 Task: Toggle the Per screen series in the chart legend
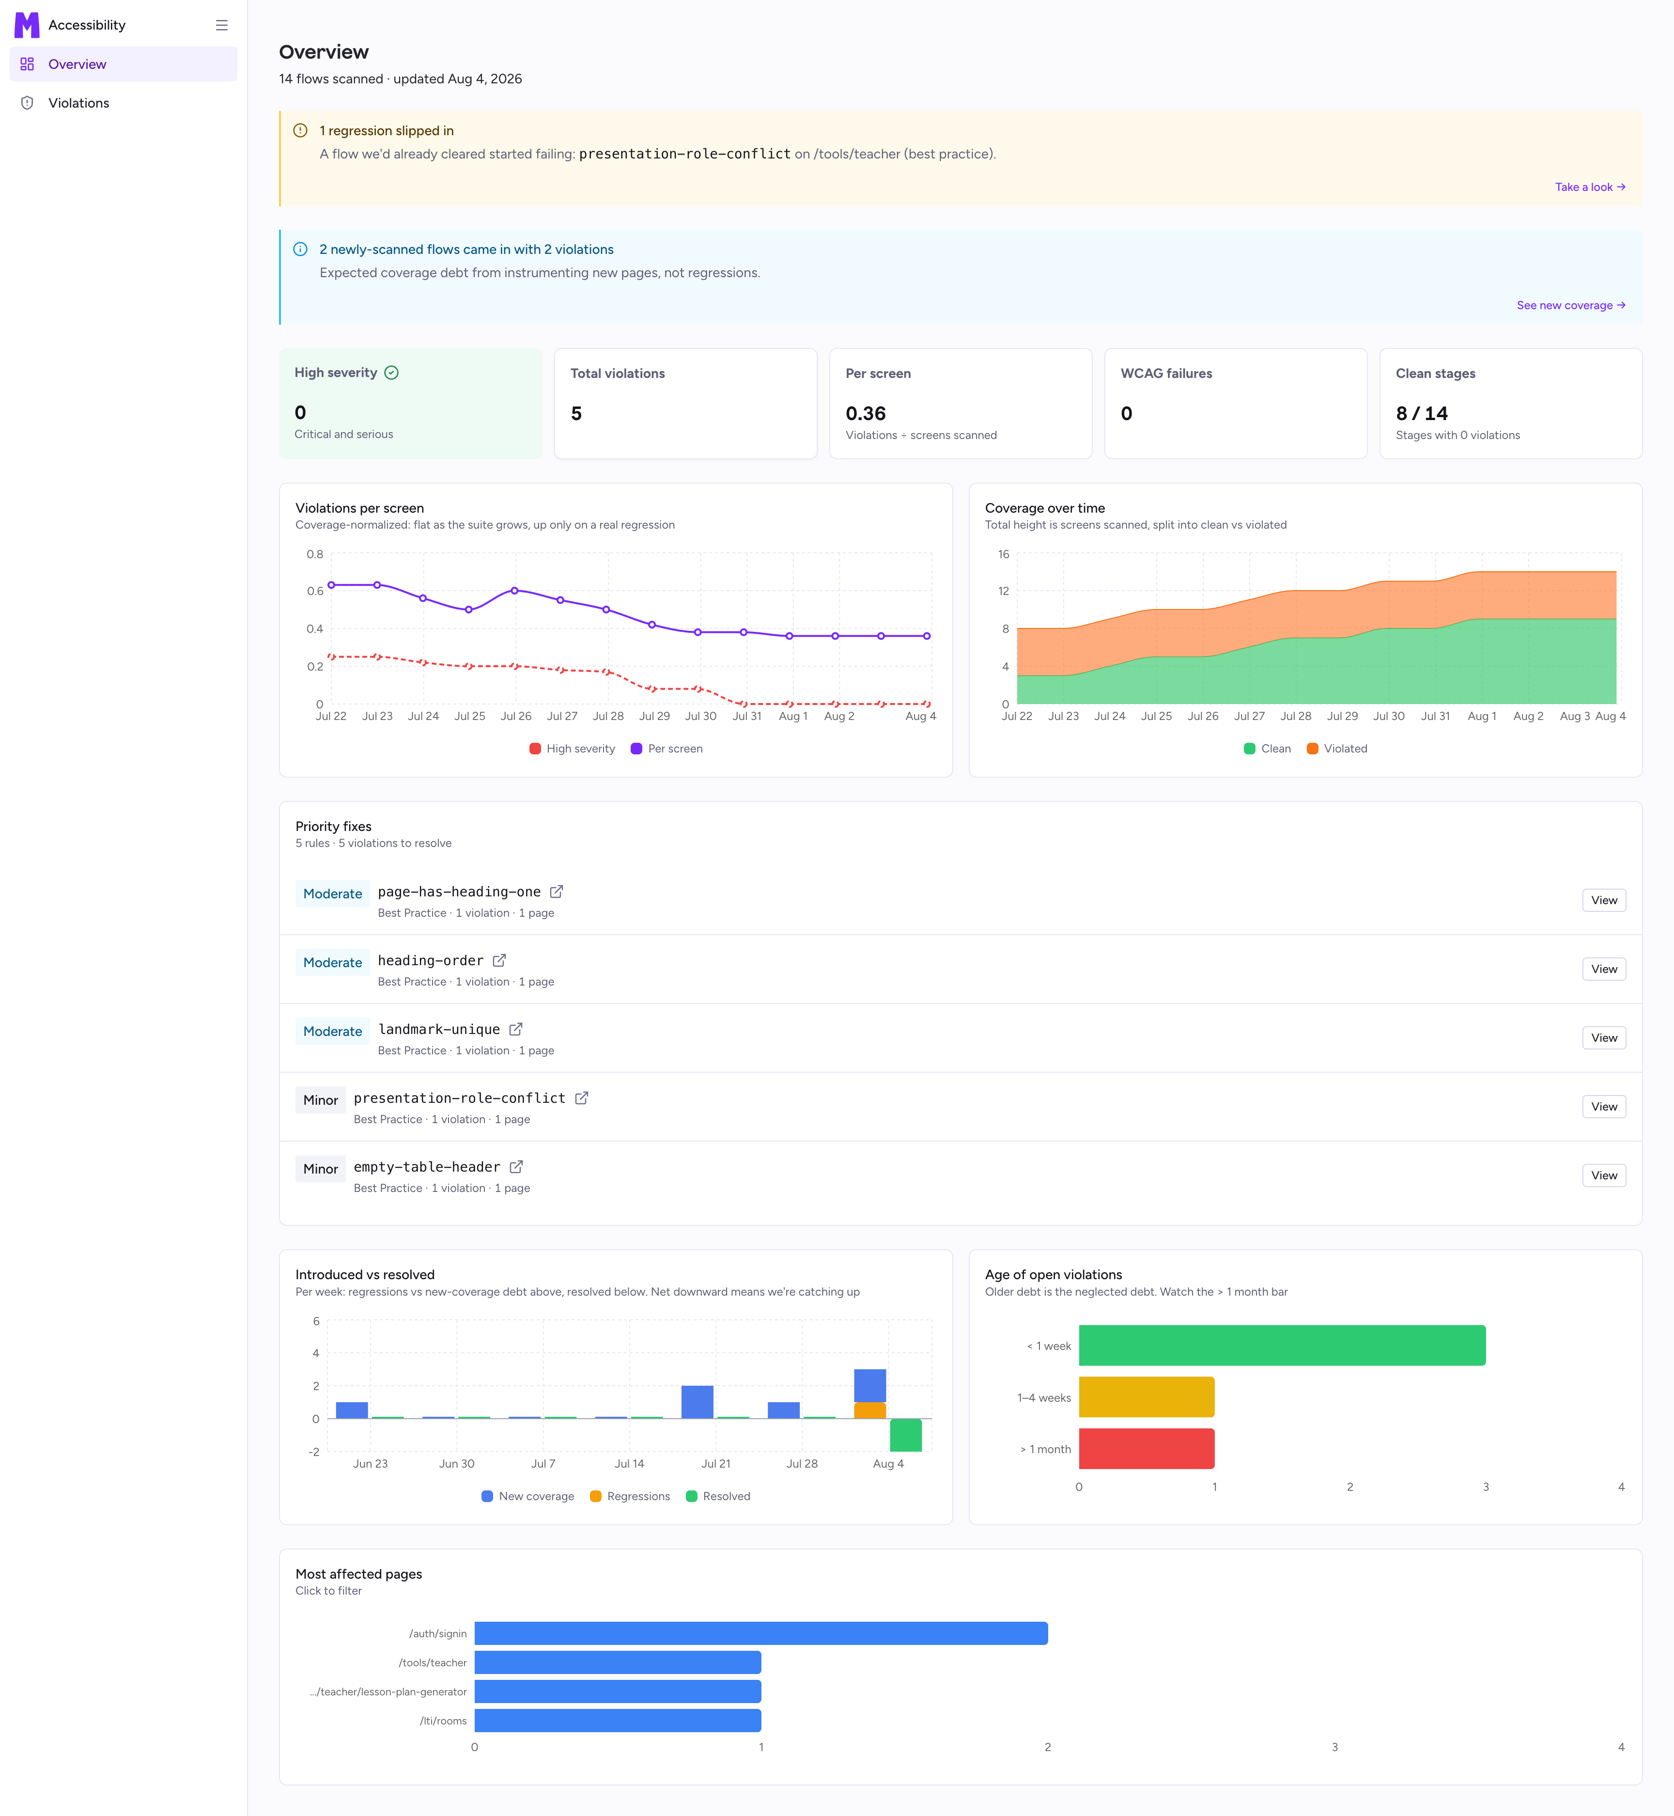coord(666,749)
